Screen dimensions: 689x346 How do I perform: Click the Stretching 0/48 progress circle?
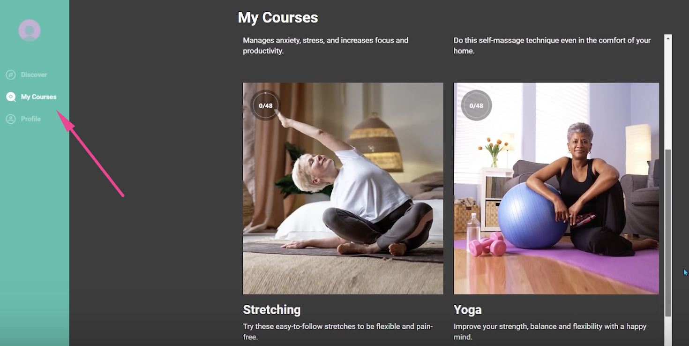click(x=266, y=105)
